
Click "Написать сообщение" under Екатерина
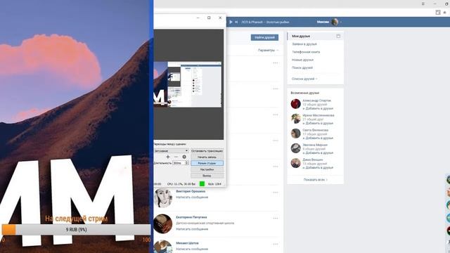(x=192, y=229)
